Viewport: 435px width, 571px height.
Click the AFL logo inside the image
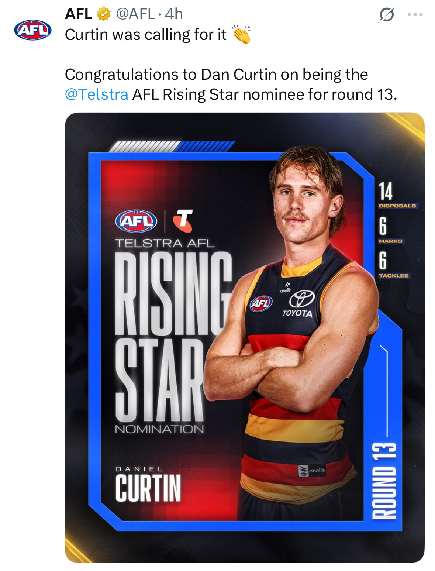(x=136, y=221)
